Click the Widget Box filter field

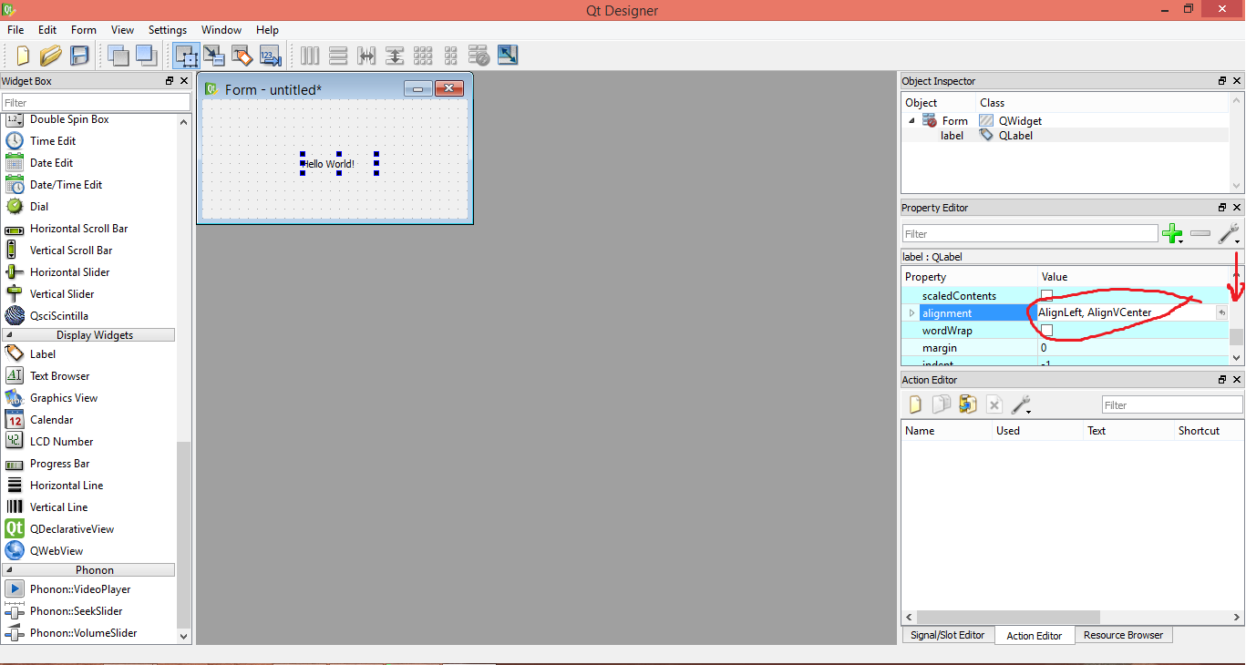tap(96, 100)
